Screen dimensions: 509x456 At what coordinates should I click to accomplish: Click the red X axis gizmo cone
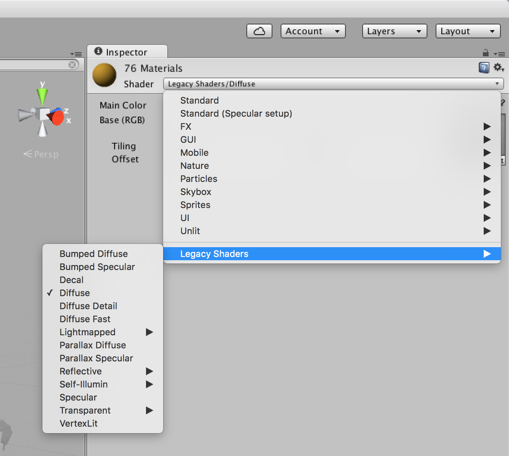click(x=57, y=117)
